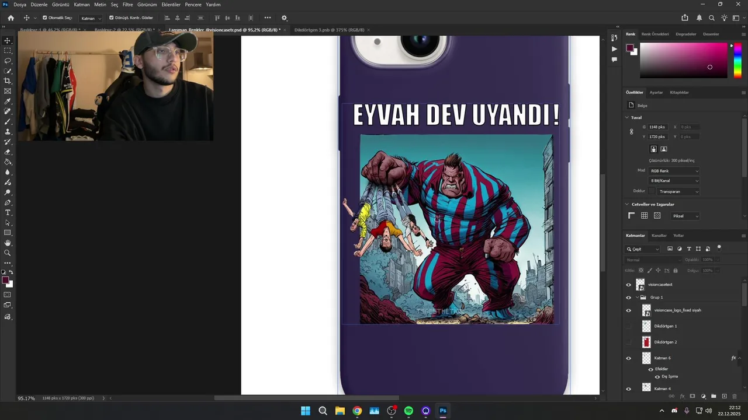Open the Filtre menu
This screenshot has height=420, width=748.
click(127, 5)
